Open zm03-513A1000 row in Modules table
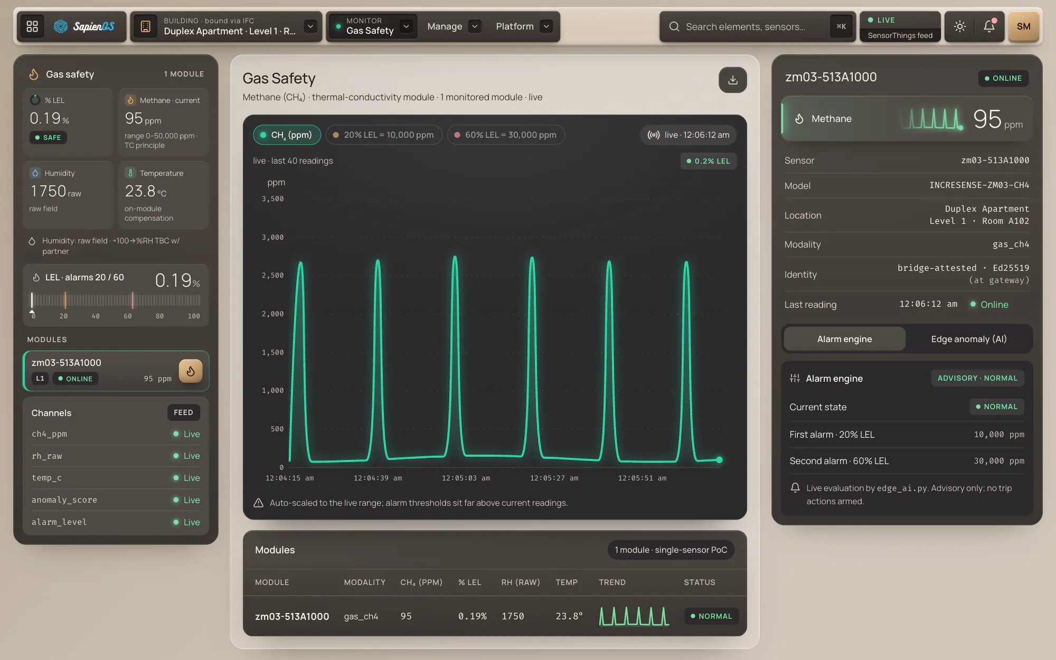 click(495, 616)
